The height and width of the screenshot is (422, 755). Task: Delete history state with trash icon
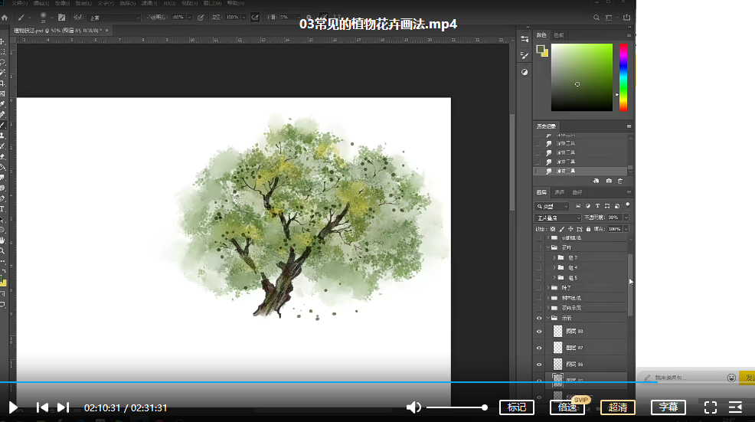pyautogui.click(x=619, y=181)
